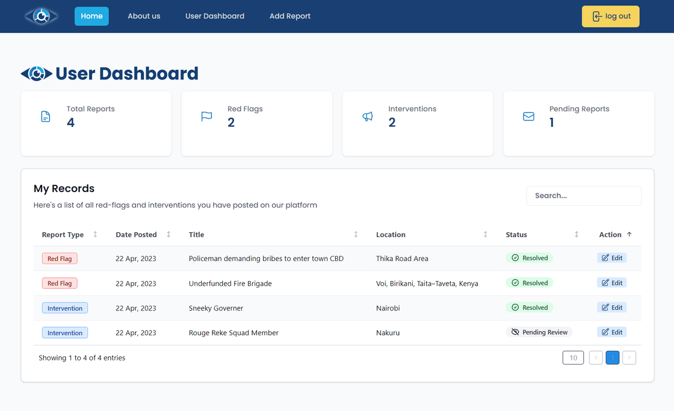Viewport: 674px width, 411px height.
Task: Select page 1 in pagination
Action: click(x=613, y=357)
